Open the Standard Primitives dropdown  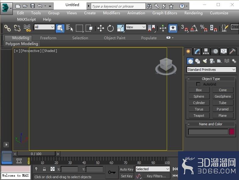211,70
